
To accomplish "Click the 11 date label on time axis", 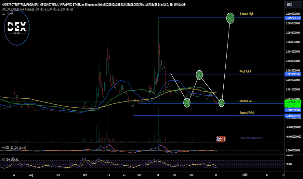I will click(158, 175).
